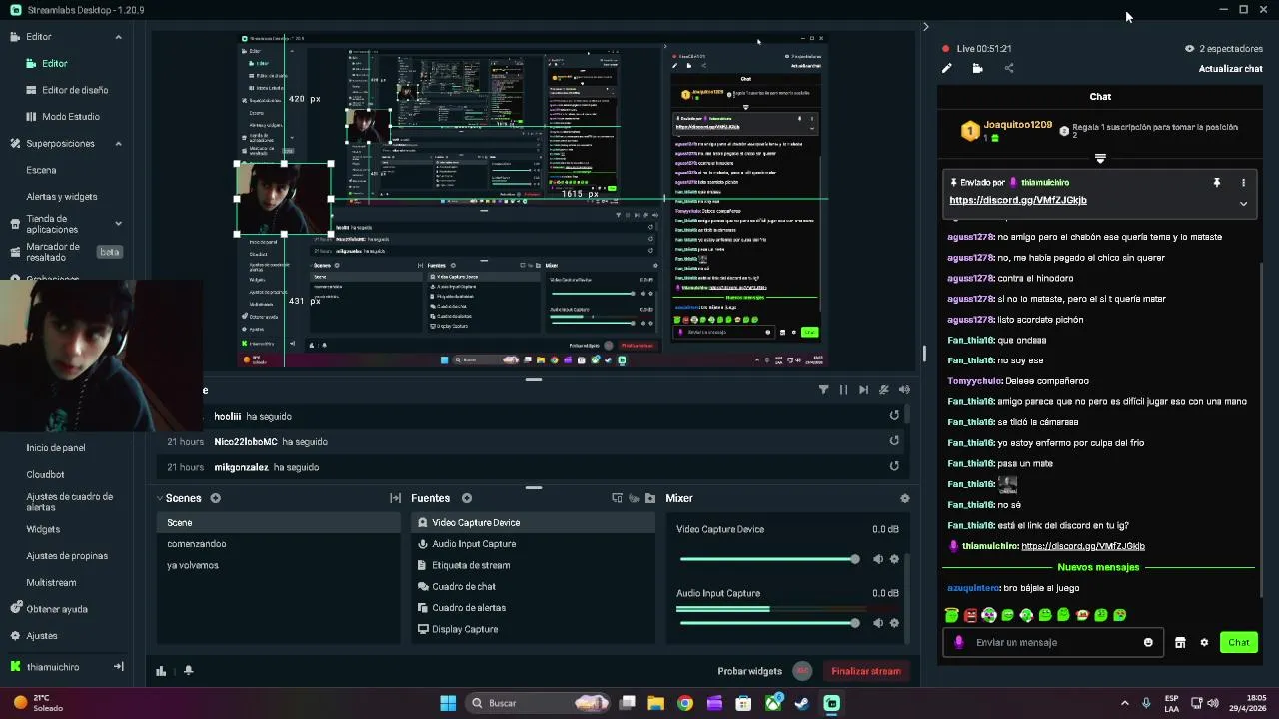The height and width of the screenshot is (719, 1279).
Task: Open the recordings camera-folder icon in live header
Action: [977, 68]
